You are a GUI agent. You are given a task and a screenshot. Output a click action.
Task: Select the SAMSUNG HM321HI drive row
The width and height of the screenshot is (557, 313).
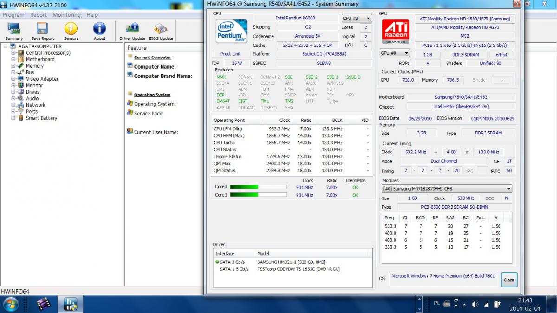click(x=292, y=262)
